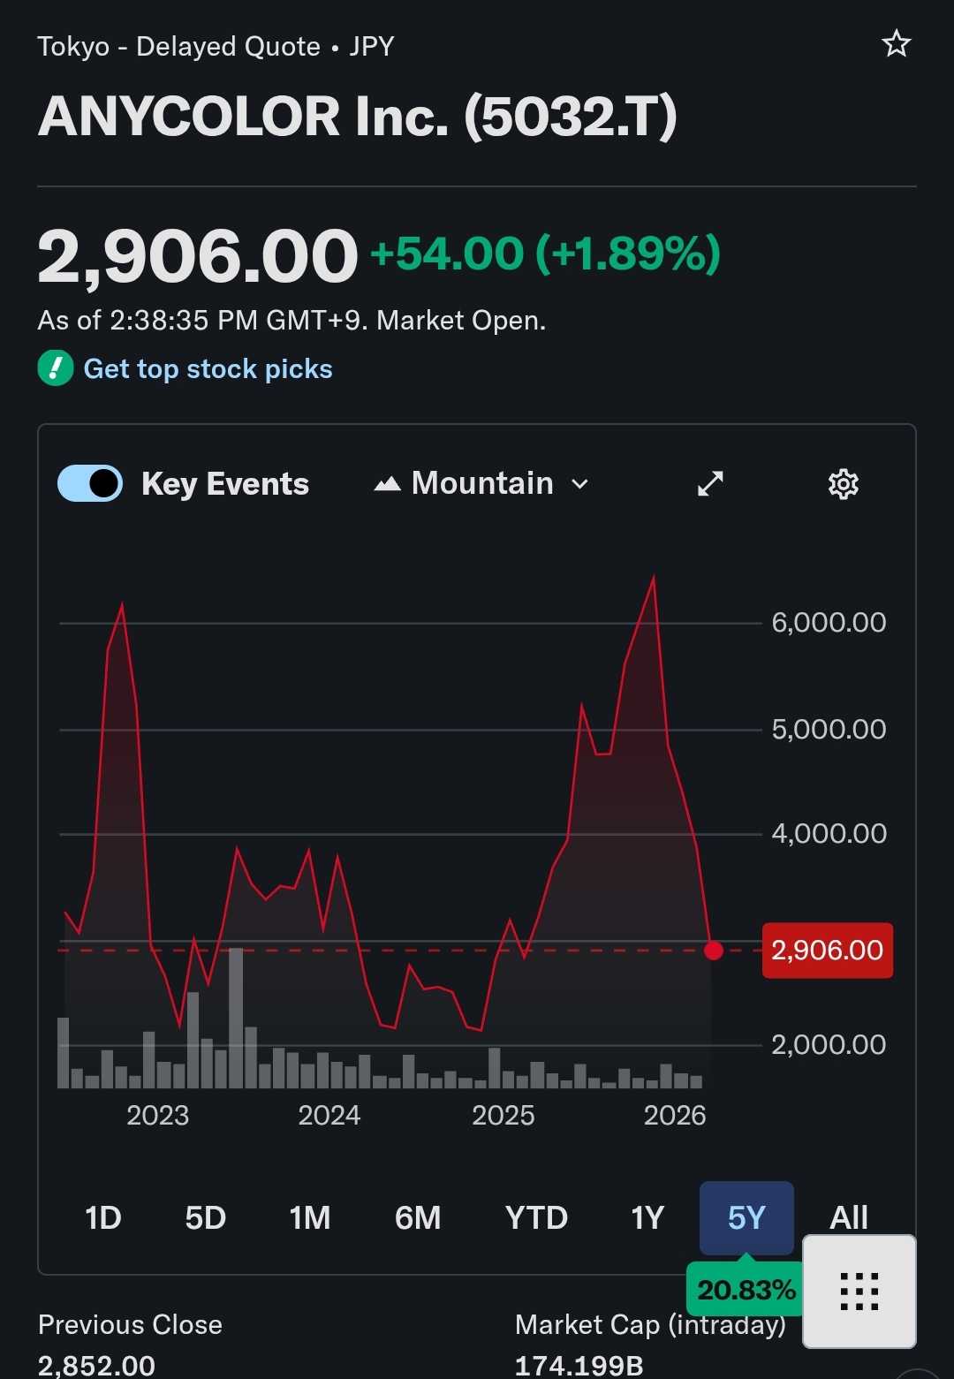
Task: Tap the Tokyo - Delayed Quote text
Action: pos(178,46)
